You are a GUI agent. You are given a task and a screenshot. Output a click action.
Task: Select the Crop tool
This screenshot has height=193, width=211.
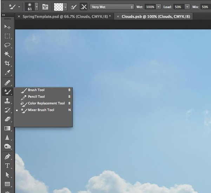coord(7,63)
